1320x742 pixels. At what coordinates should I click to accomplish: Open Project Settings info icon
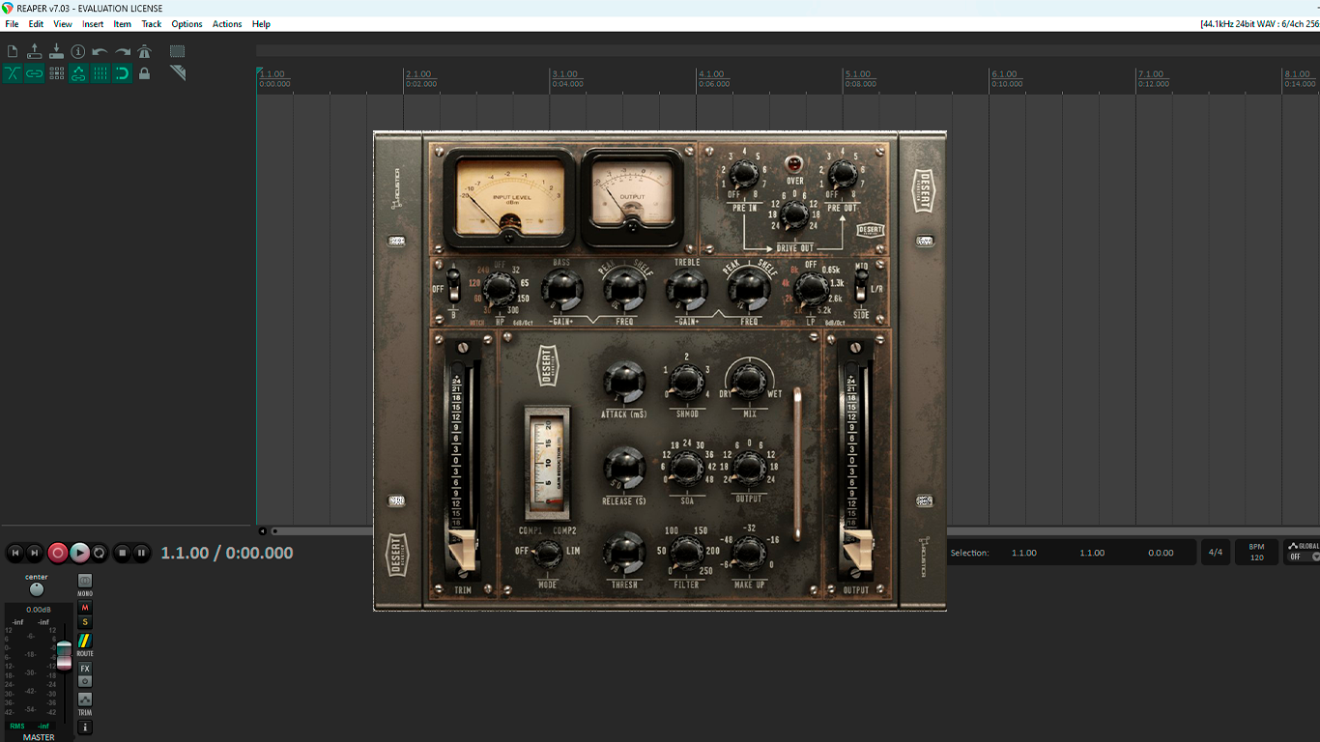(x=78, y=51)
